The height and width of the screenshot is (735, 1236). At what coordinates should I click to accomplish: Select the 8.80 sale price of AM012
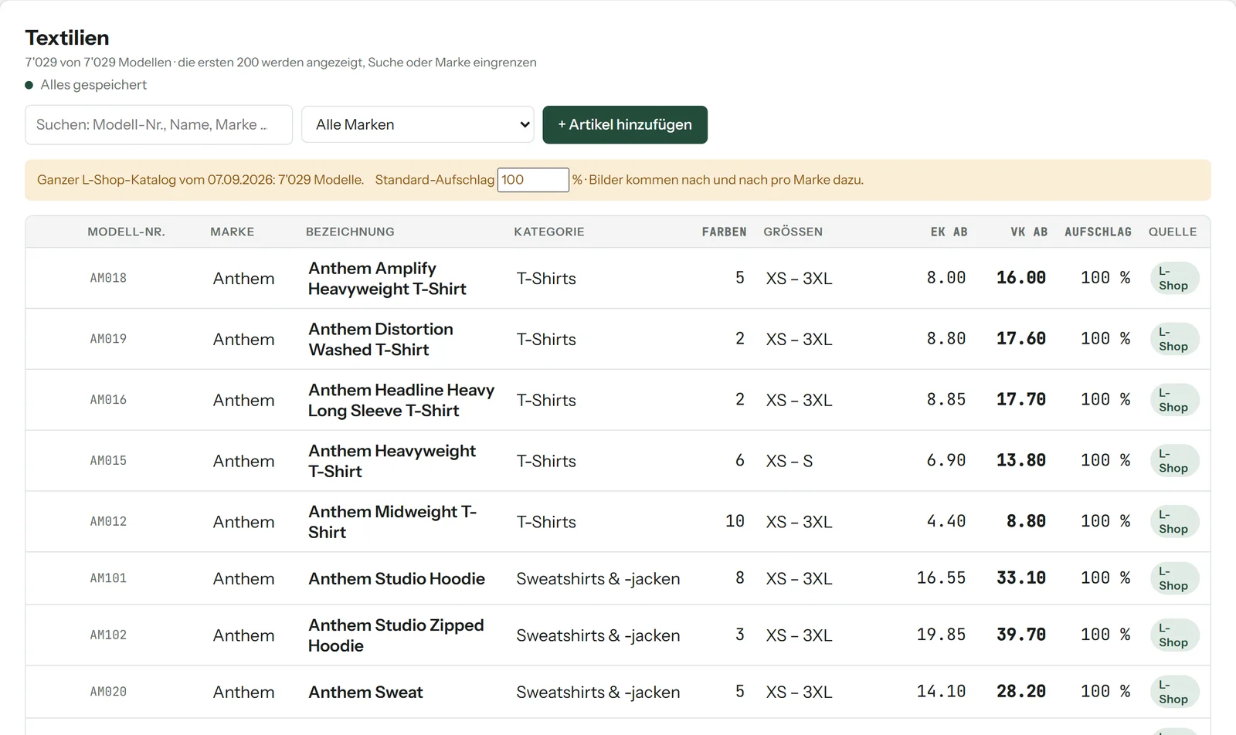[x=1026, y=521]
